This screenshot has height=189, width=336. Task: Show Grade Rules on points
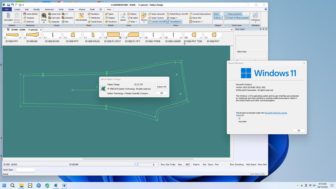(95, 22)
